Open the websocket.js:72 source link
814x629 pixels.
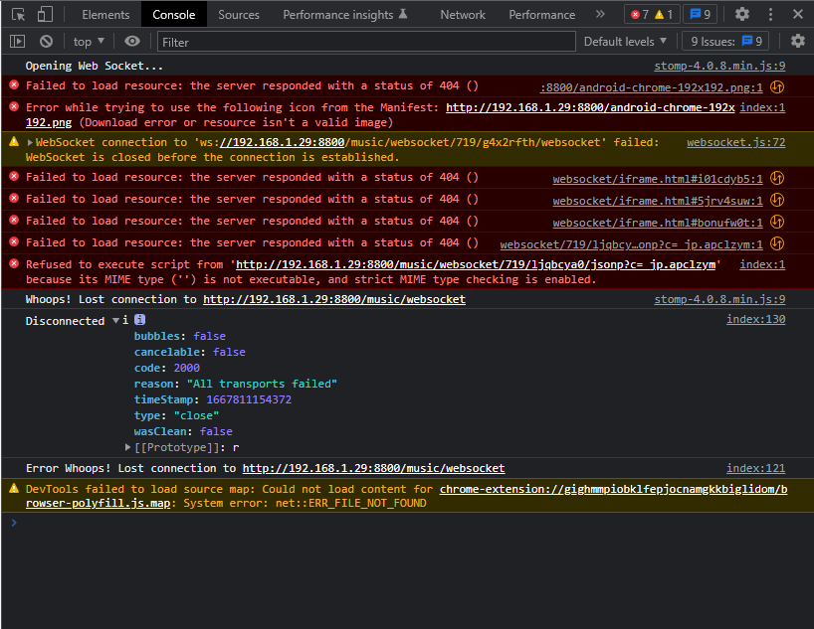(x=735, y=141)
